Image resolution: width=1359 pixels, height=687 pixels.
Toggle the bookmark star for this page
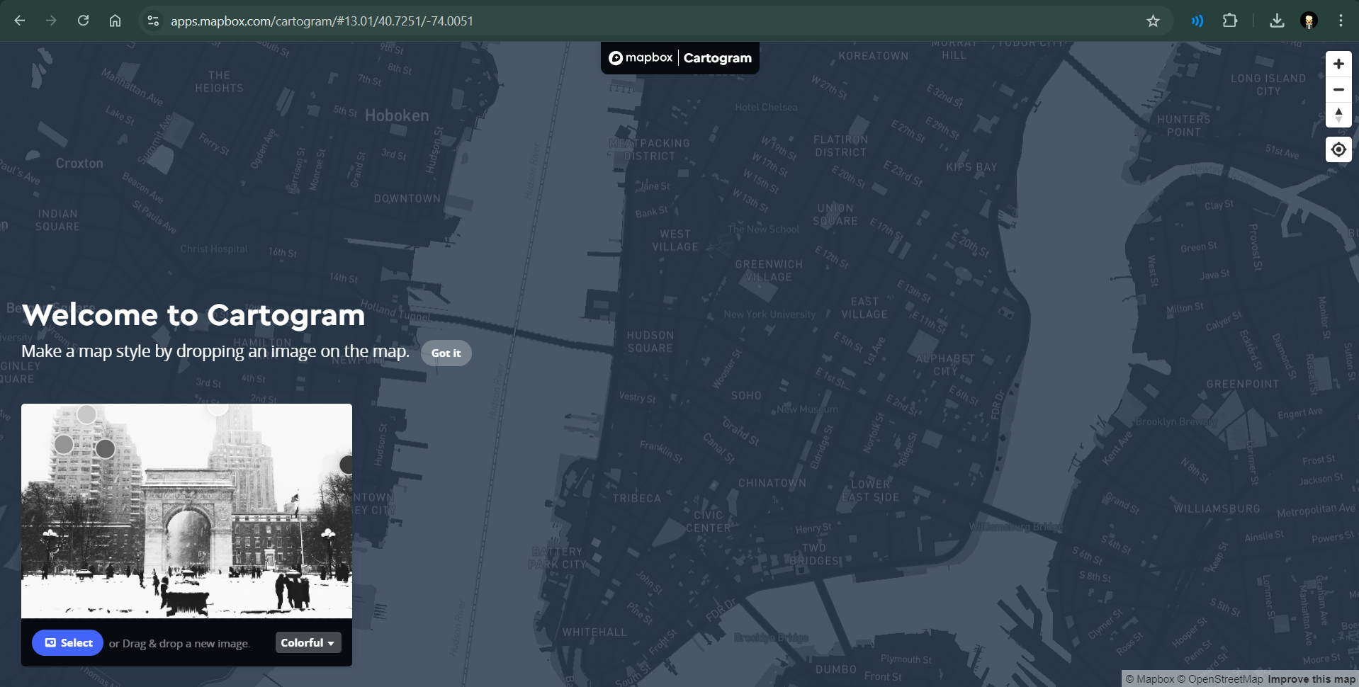coord(1154,21)
